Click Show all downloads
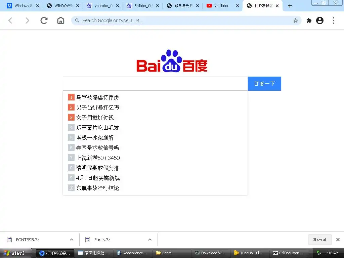This screenshot has height=258, width=344. tap(320, 240)
